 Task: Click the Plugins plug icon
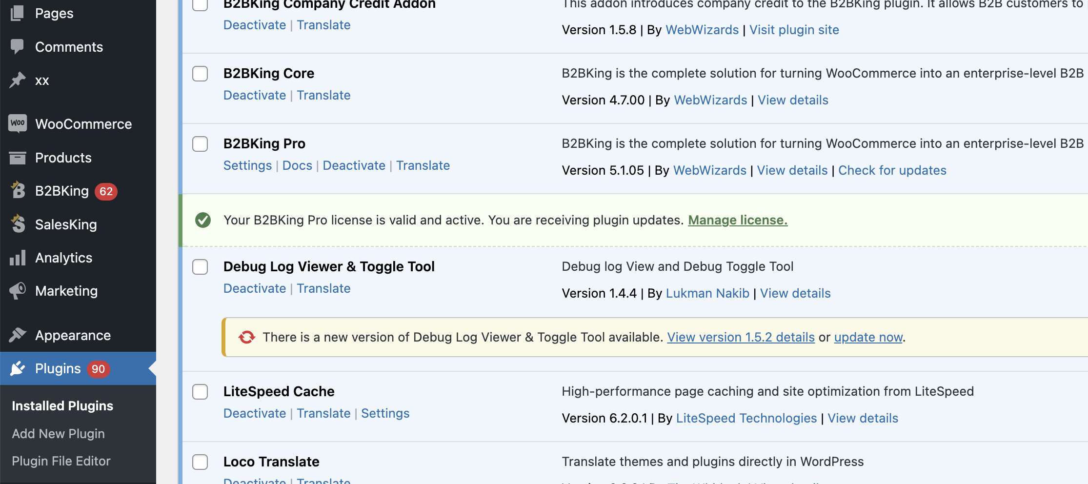pos(18,368)
